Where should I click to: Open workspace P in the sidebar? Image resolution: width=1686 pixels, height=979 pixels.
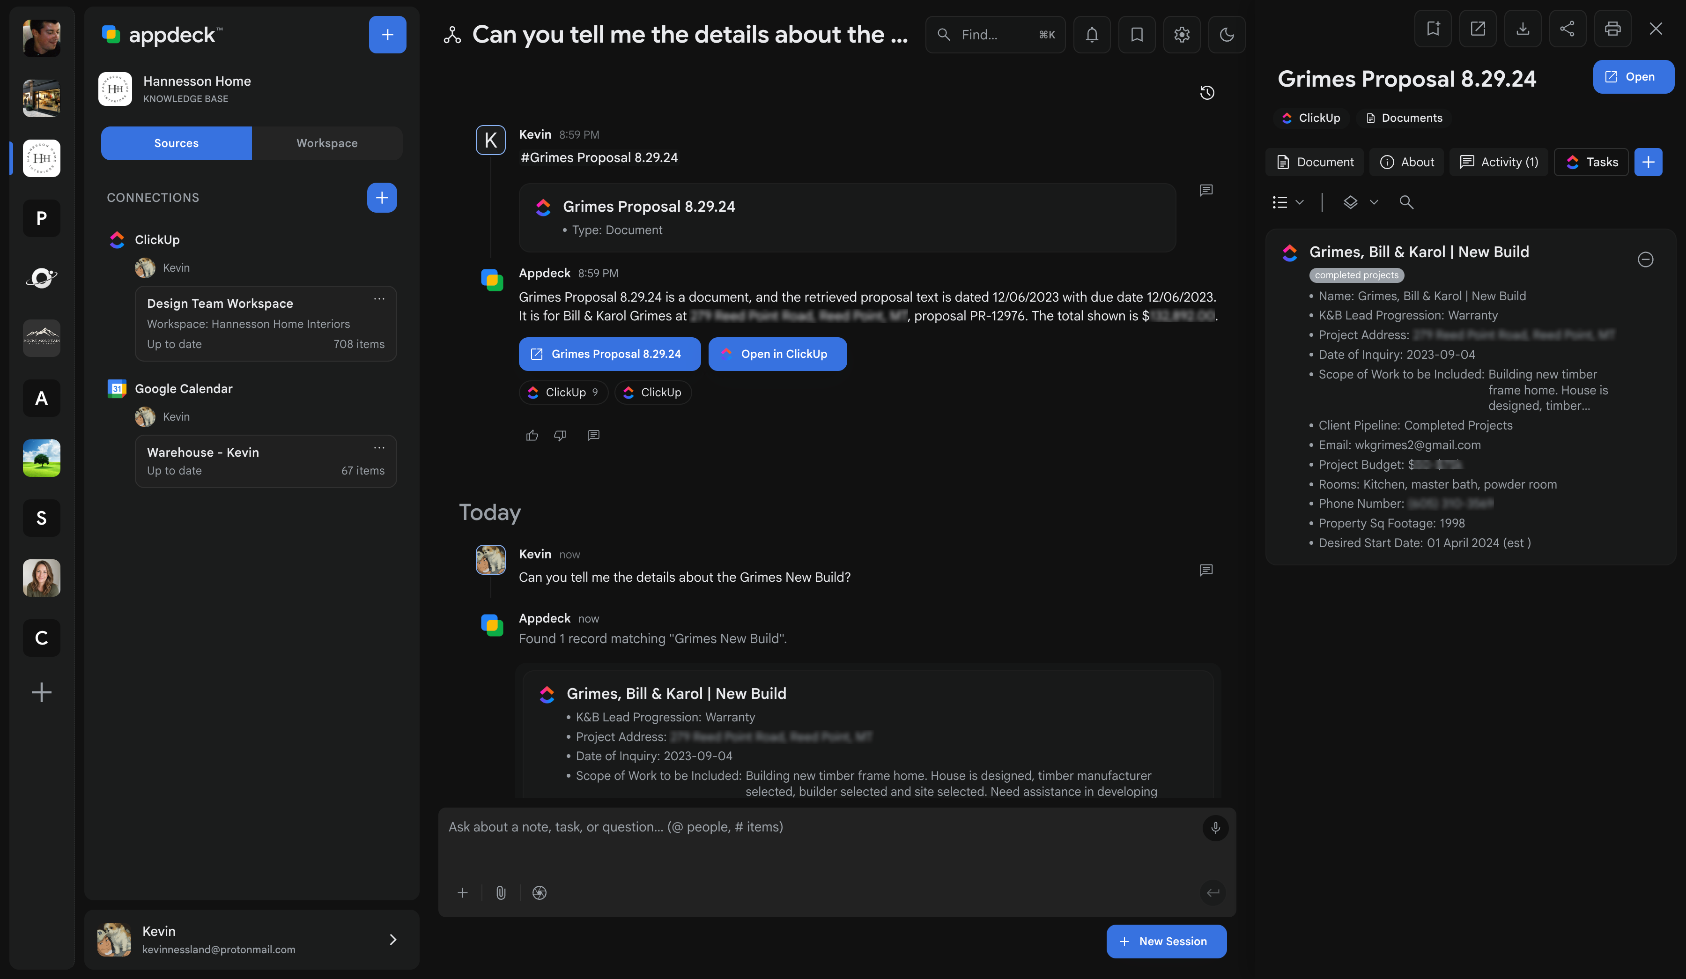coord(42,218)
